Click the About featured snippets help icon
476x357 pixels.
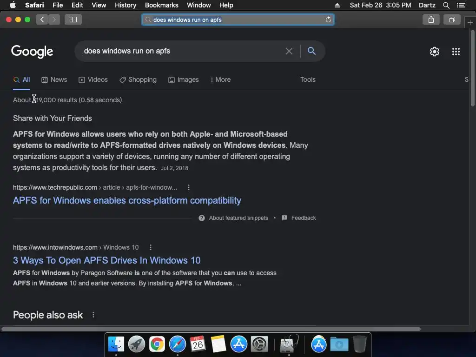coord(202,218)
